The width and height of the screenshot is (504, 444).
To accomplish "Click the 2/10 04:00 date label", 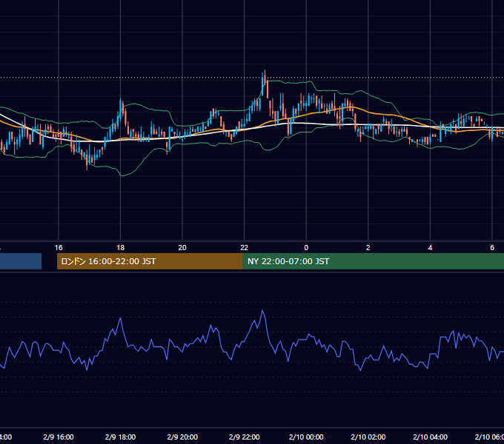I will tap(430, 437).
